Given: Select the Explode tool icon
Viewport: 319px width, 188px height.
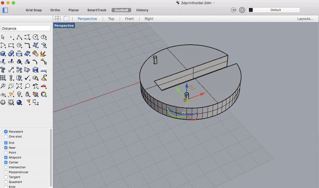Looking at the screenshot, I should (x=44, y=53).
